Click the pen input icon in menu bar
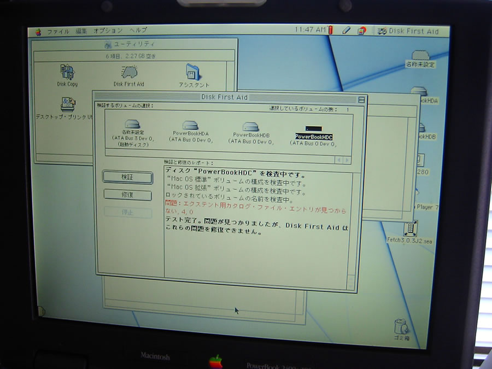This screenshot has width=492, height=369. [346, 31]
